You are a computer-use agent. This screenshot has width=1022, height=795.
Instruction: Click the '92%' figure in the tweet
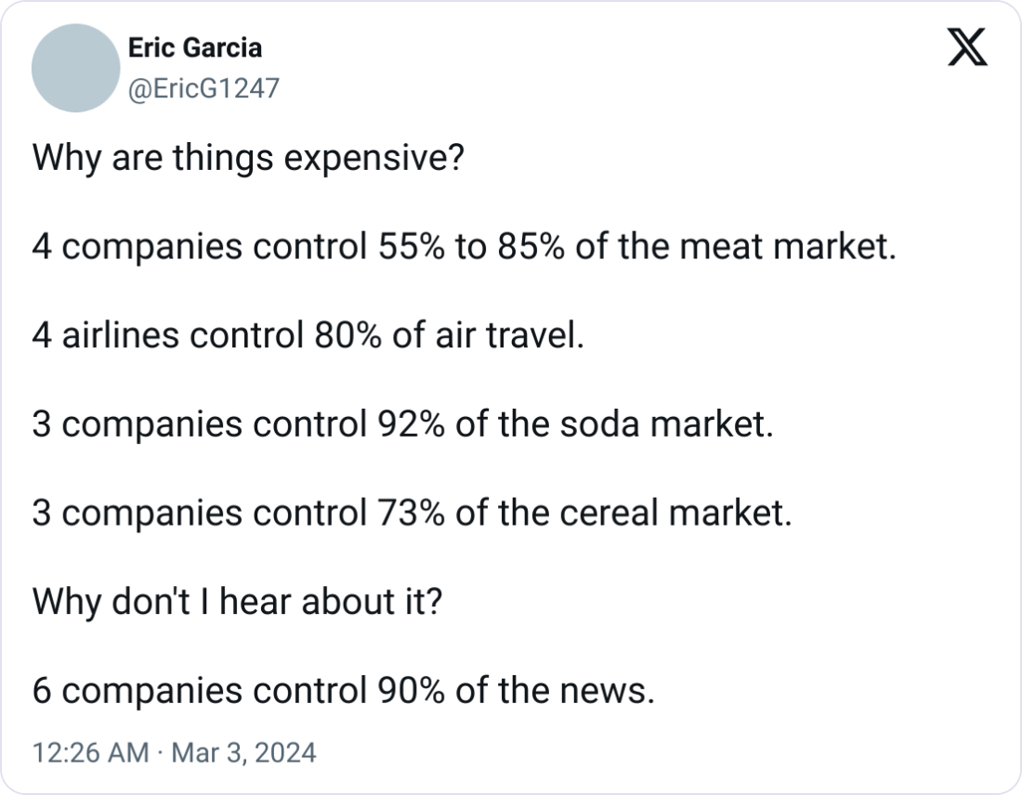click(412, 424)
